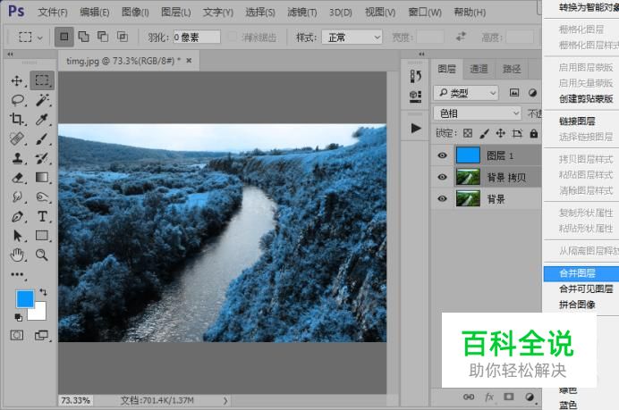This screenshot has width=619, height=410.
Task: Select the Rectangular Marquee tool in toolbox
Action: tap(42, 80)
